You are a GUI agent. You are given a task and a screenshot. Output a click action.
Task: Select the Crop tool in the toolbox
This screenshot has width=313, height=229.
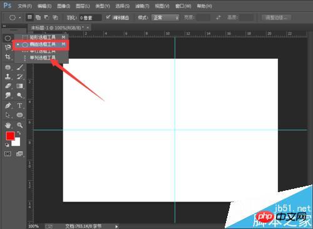coord(8,57)
